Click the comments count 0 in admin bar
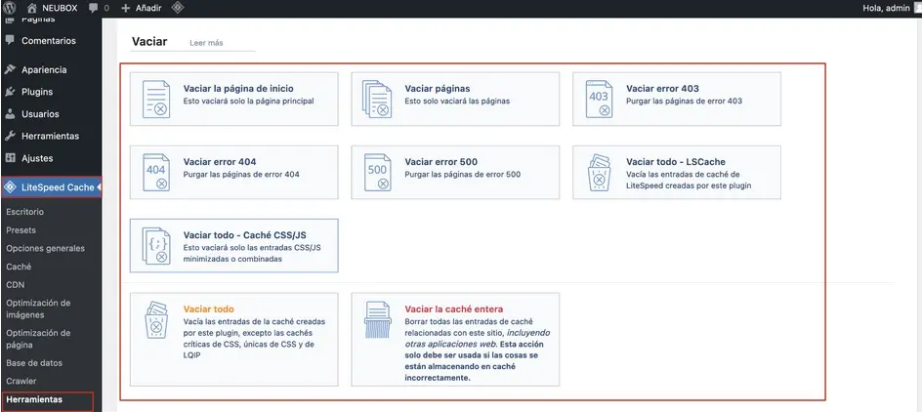 coord(106,8)
